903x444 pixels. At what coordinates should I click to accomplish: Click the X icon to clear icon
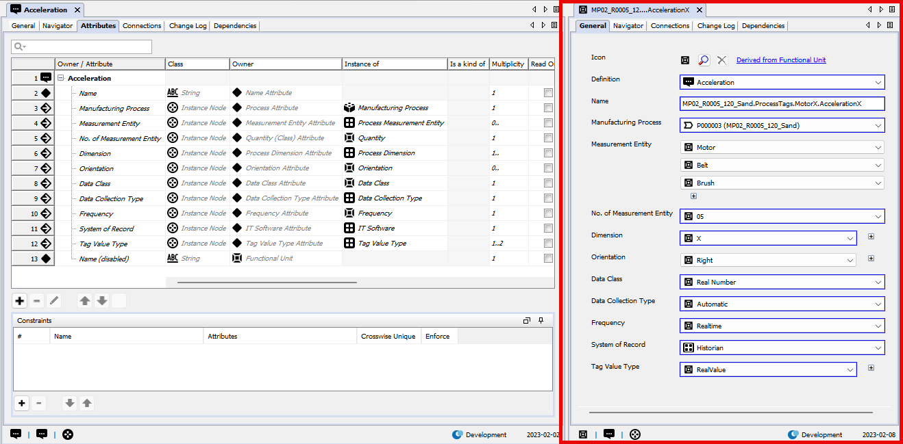[x=721, y=60]
